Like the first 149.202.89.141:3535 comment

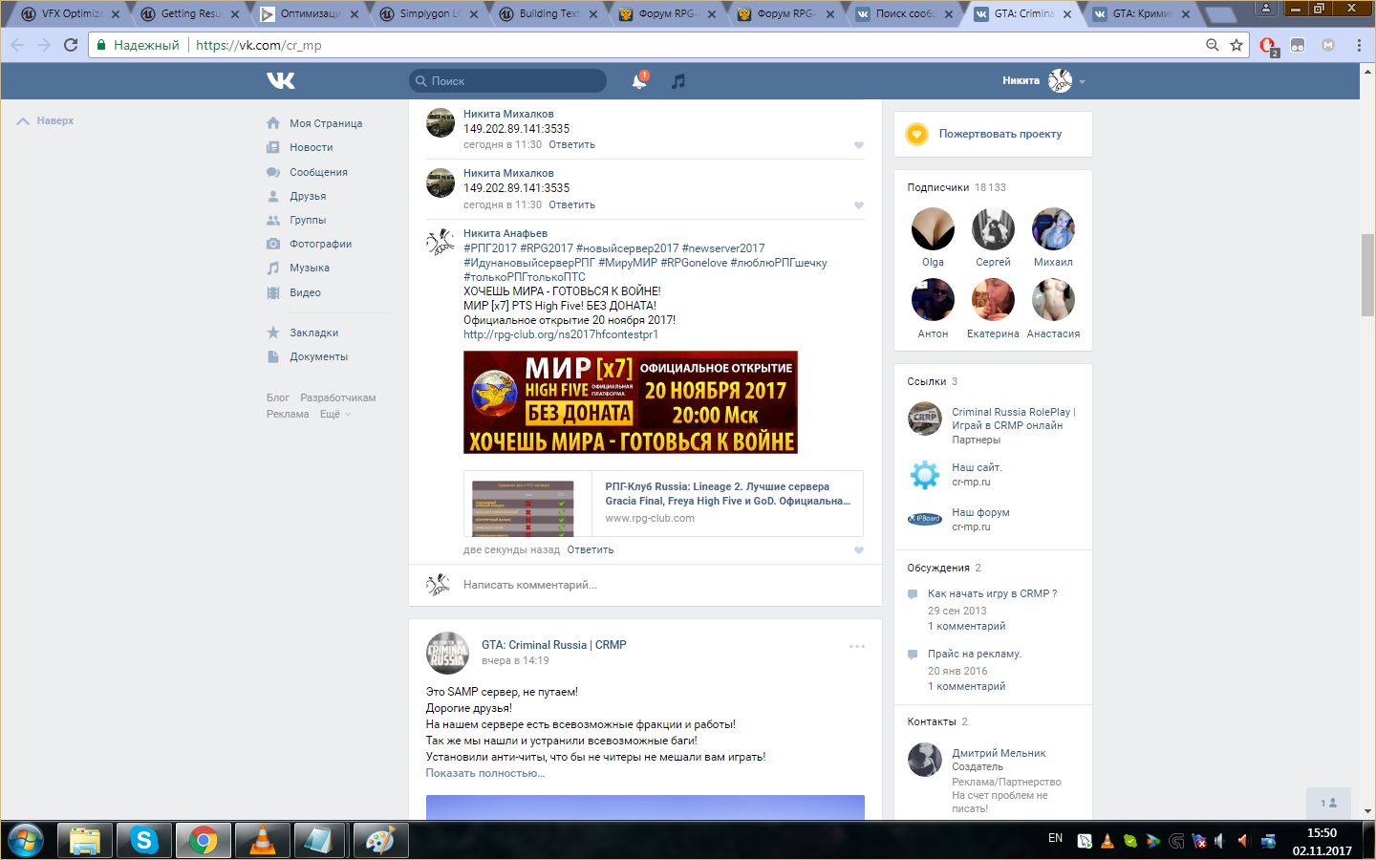858,145
